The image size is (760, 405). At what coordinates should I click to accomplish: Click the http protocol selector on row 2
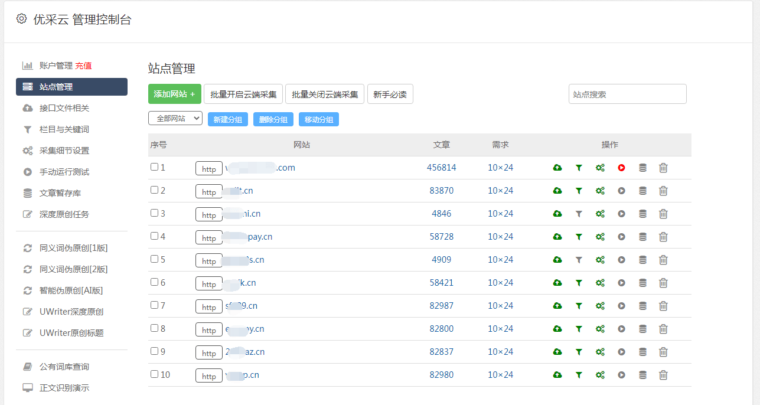(x=208, y=191)
